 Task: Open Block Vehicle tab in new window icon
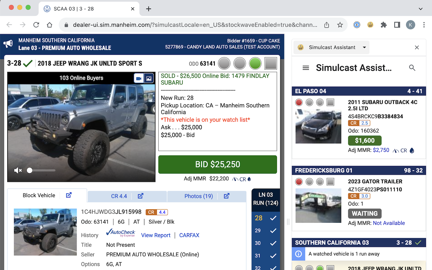point(69,195)
